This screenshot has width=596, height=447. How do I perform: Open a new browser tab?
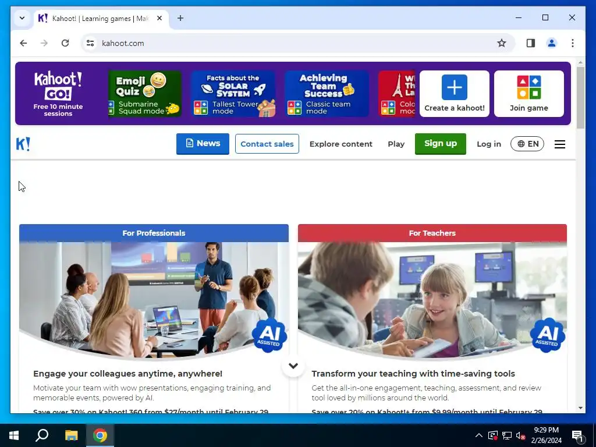click(x=180, y=18)
